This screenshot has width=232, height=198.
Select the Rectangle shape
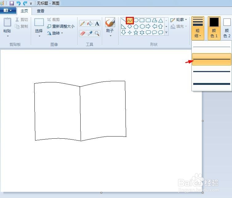(142, 20)
